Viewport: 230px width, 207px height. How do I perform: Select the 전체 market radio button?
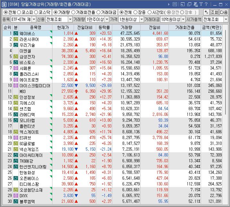(6, 12)
